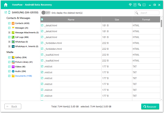This screenshot has height=113, width=164.
Task: Open Gallery (834) category
Action: 21,57
